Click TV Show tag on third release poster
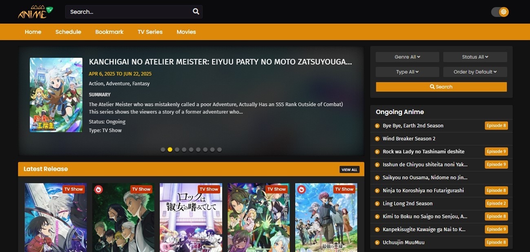This screenshot has height=252, width=530. (x=209, y=189)
